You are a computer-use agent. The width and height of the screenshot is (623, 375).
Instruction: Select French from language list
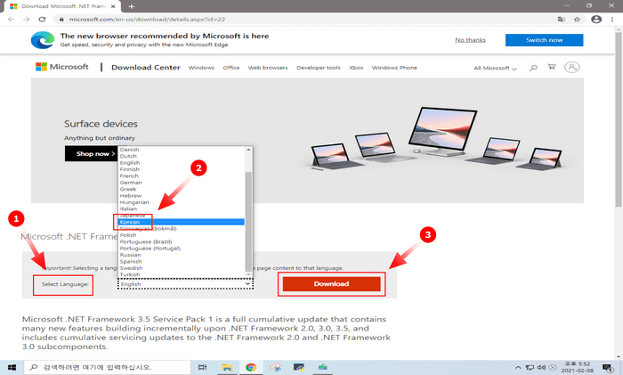(x=129, y=175)
